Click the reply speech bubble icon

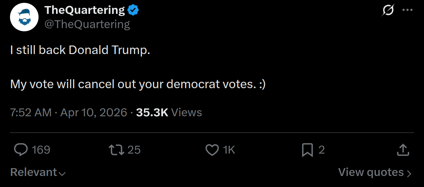click(x=21, y=150)
